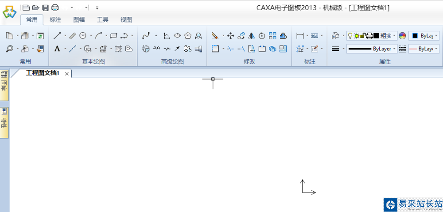Switch to the 常用 ribbon tab
The image size is (443, 212).
31,20
